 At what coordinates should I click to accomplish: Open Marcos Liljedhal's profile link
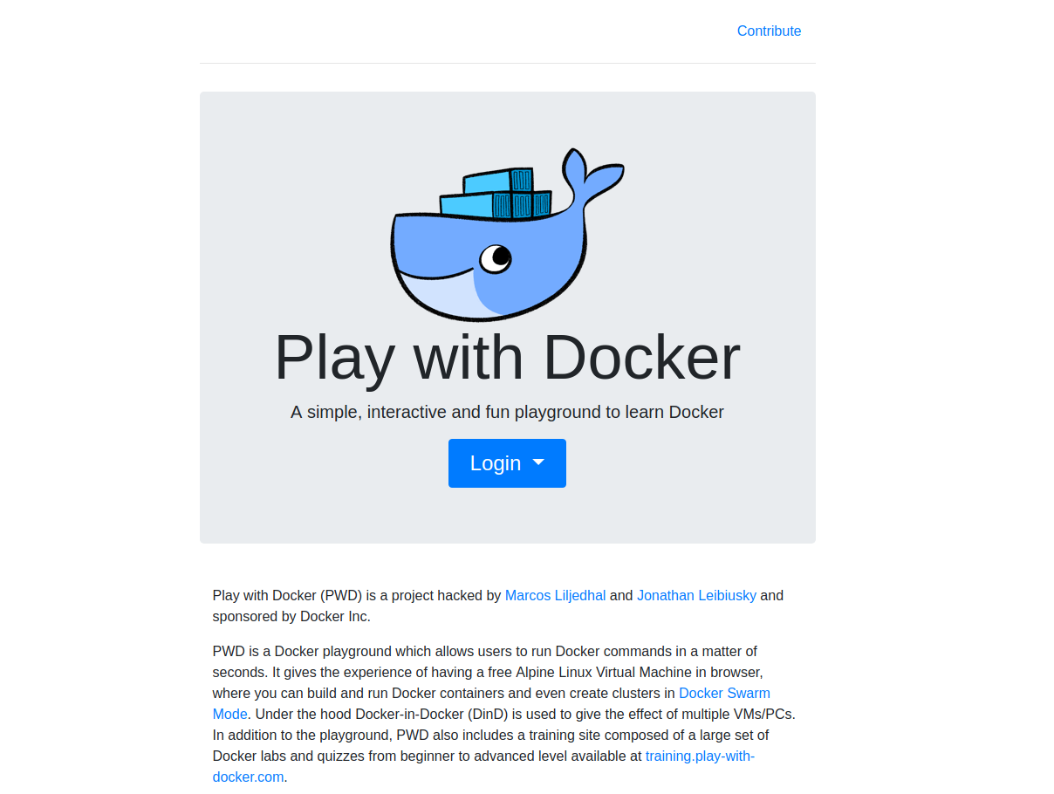555,595
